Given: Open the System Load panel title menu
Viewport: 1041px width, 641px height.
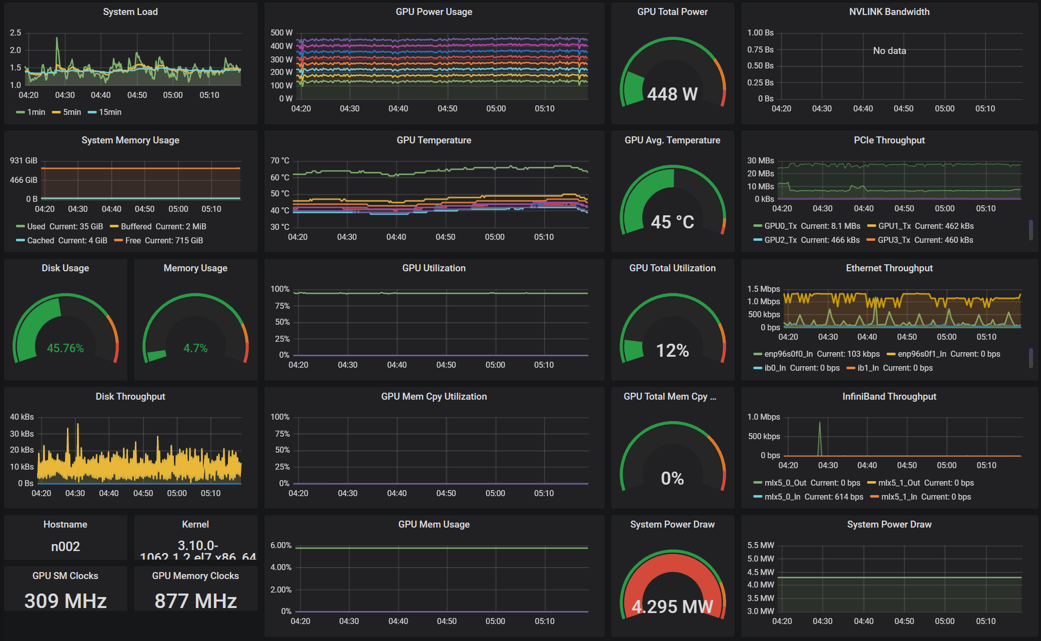Looking at the screenshot, I should (130, 11).
